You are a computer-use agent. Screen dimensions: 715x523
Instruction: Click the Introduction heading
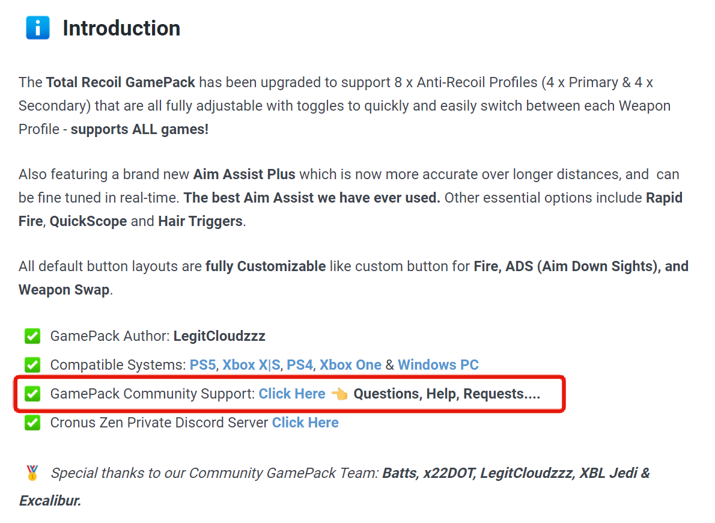pos(121,28)
